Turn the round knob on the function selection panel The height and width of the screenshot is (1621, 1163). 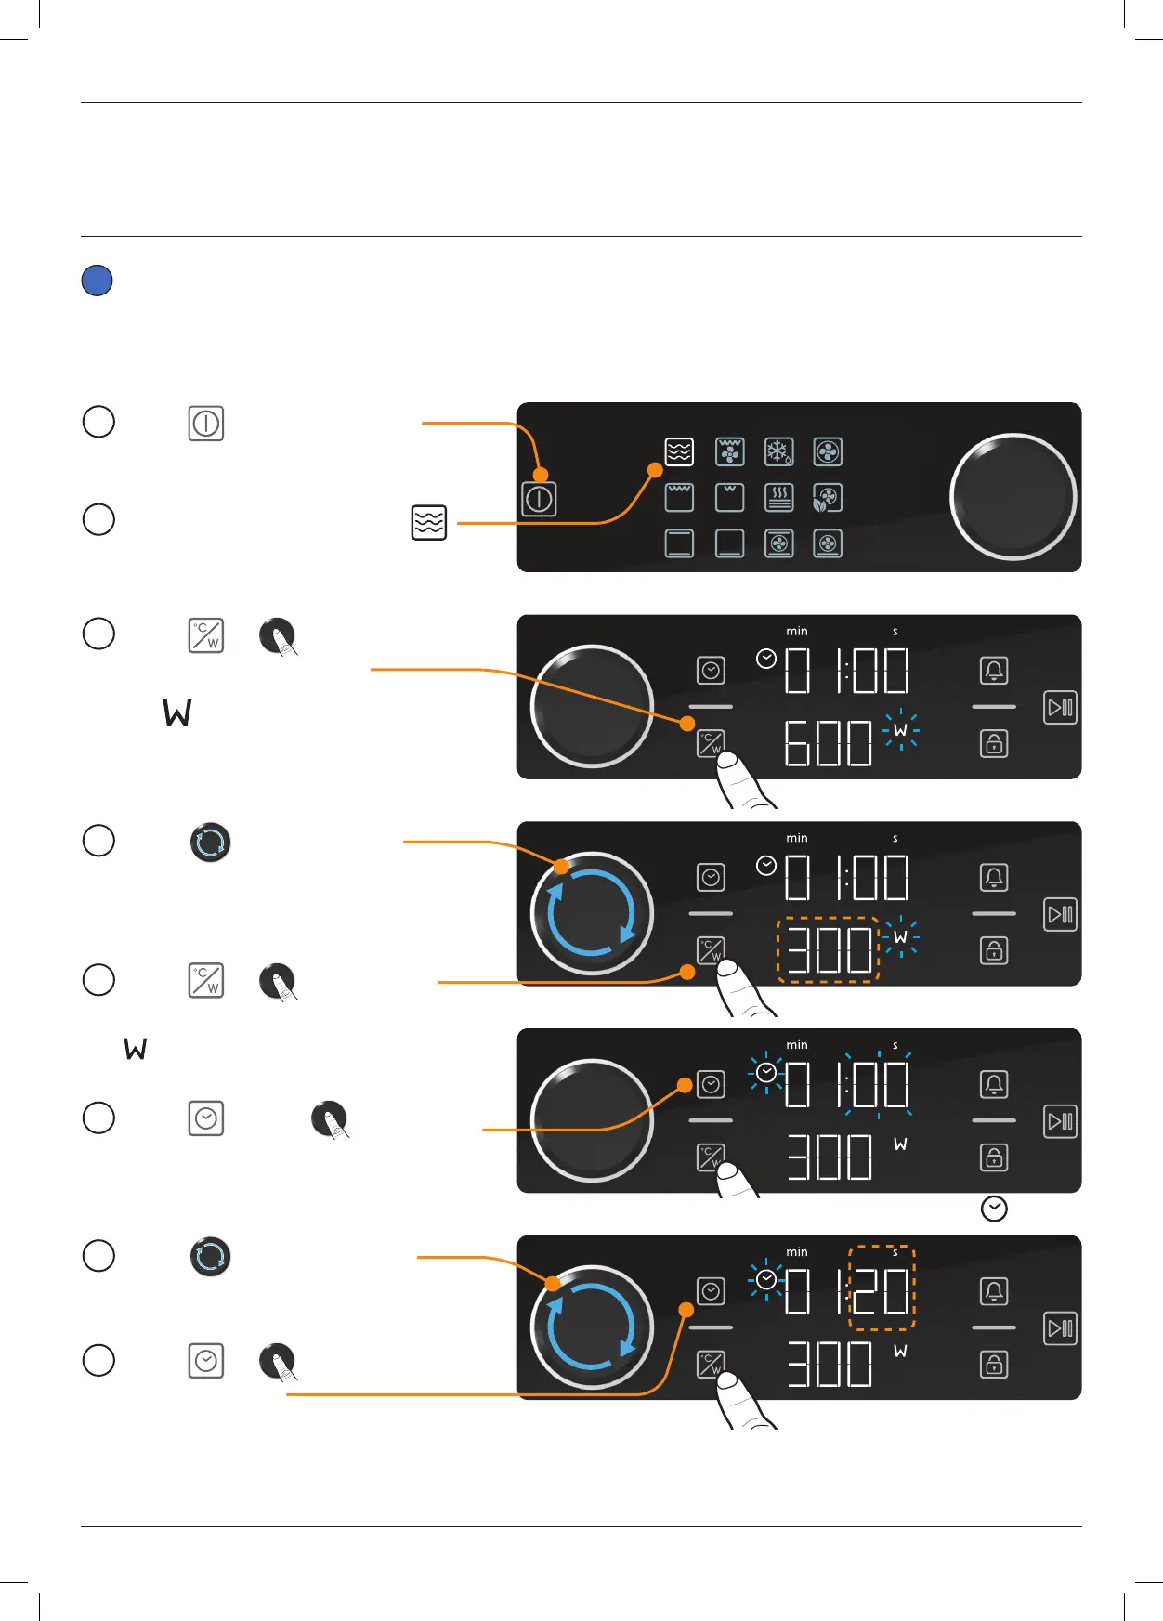pyautogui.click(x=1013, y=496)
